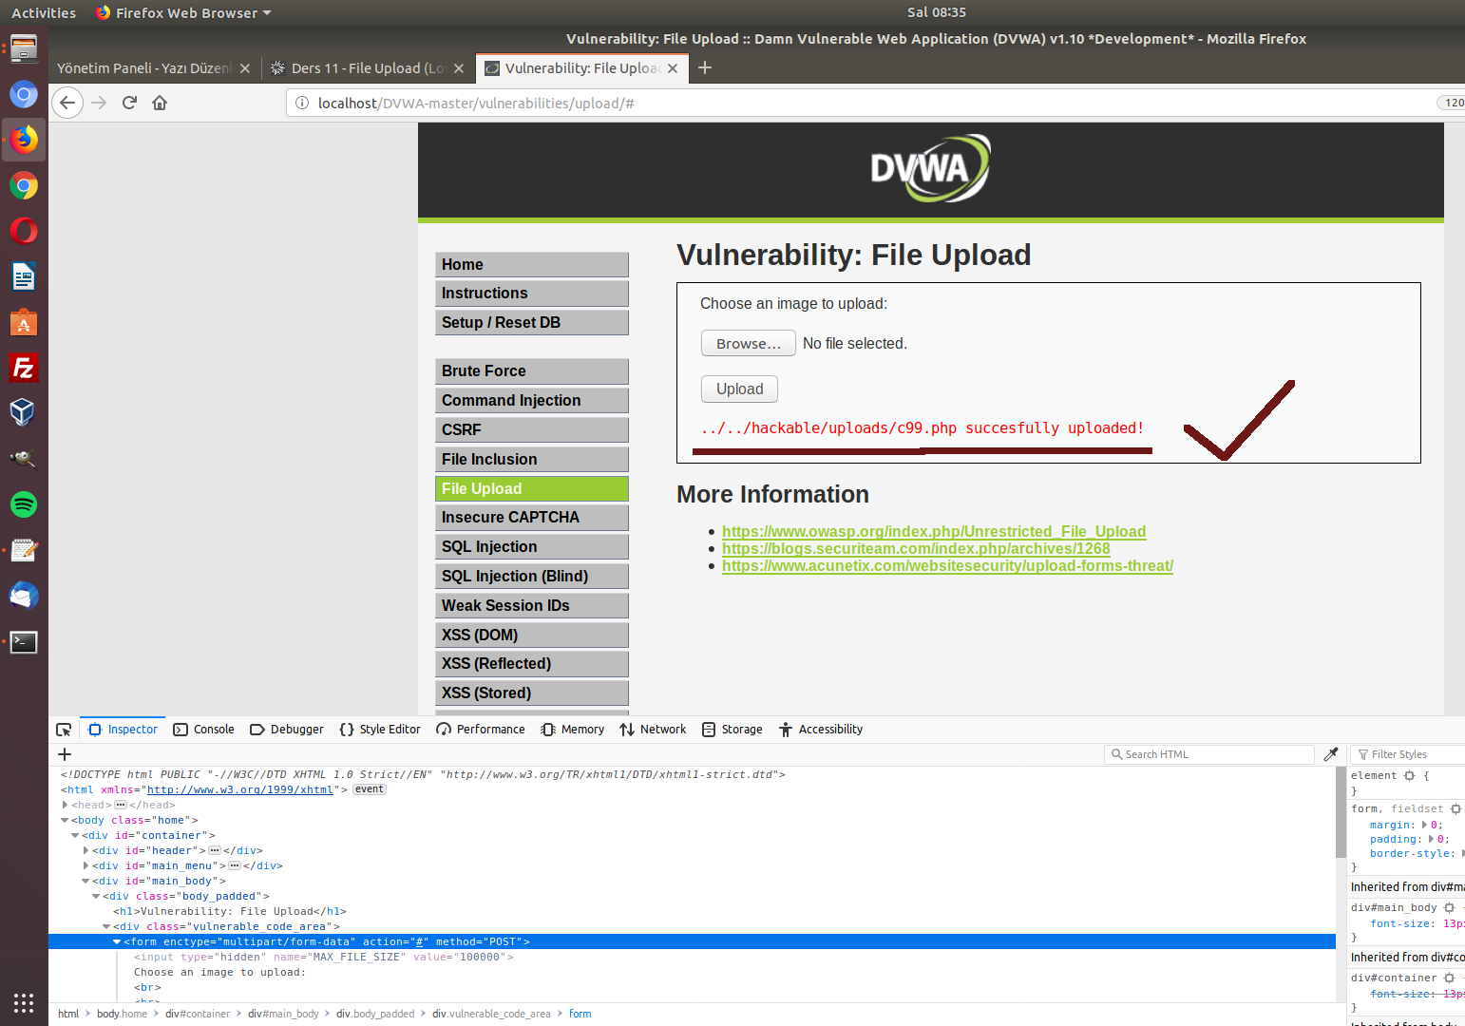Switch to the Debugger devtools tab
The image size is (1465, 1026).
click(x=286, y=730)
